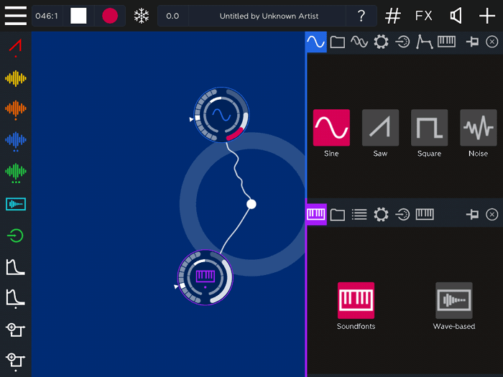Open the FX panel
Viewport: 503px width, 377px height.
pyautogui.click(x=424, y=16)
